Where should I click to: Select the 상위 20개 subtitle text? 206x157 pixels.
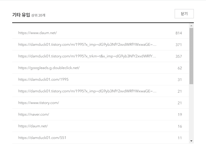coord(38,15)
